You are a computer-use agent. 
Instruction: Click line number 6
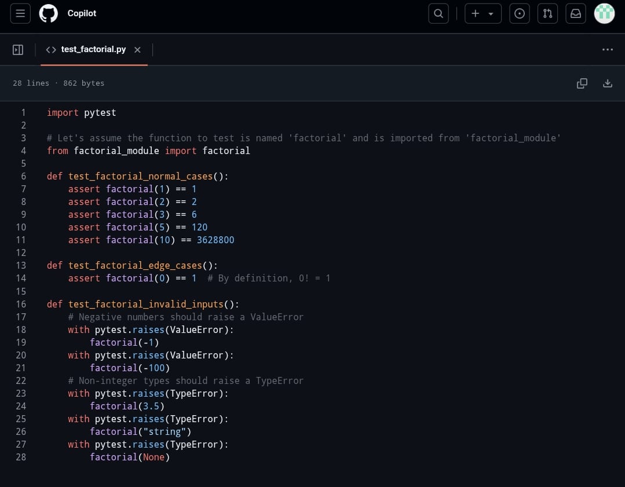tap(24, 176)
